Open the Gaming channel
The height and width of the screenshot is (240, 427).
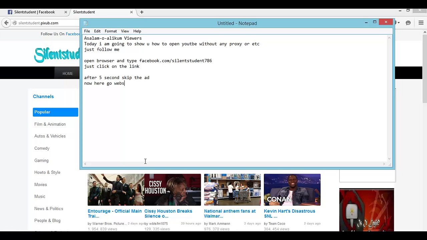(x=41, y=160)
